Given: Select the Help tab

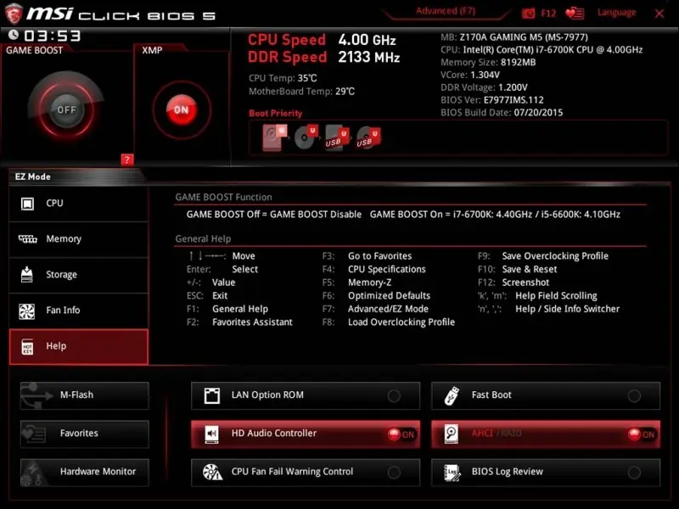Looking at the screenshot, I should (79, 347).
